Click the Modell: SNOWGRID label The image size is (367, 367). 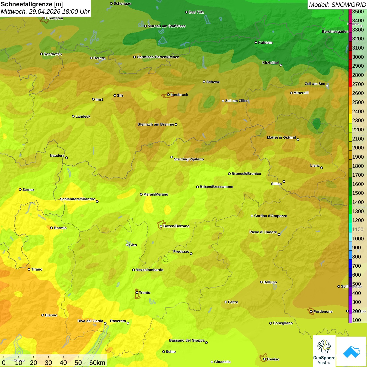tap(337, 5)
